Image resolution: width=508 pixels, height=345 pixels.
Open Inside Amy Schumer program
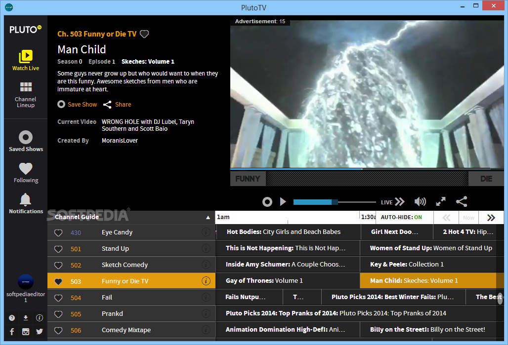click(288, 264)
